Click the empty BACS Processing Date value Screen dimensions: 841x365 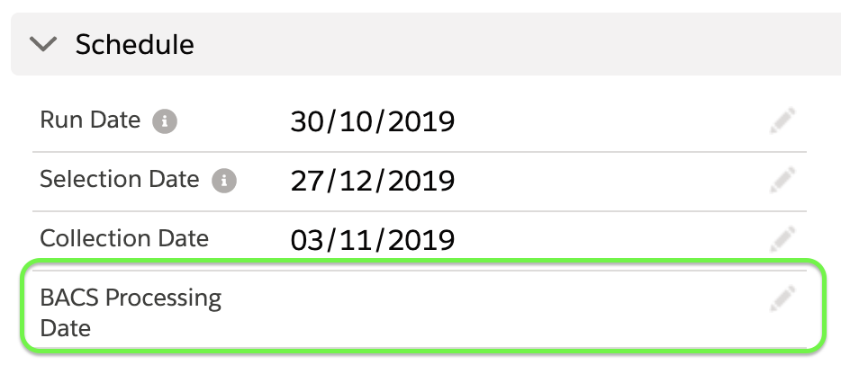450,312
